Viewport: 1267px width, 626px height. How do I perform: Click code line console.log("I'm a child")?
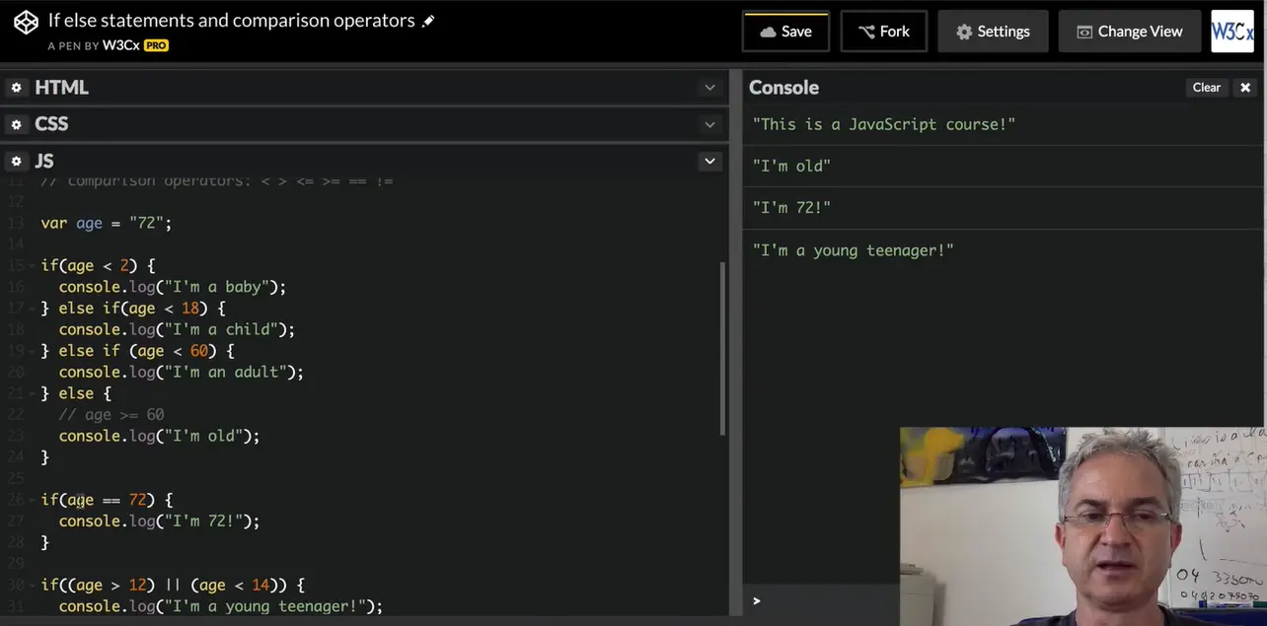pos(177,329)
